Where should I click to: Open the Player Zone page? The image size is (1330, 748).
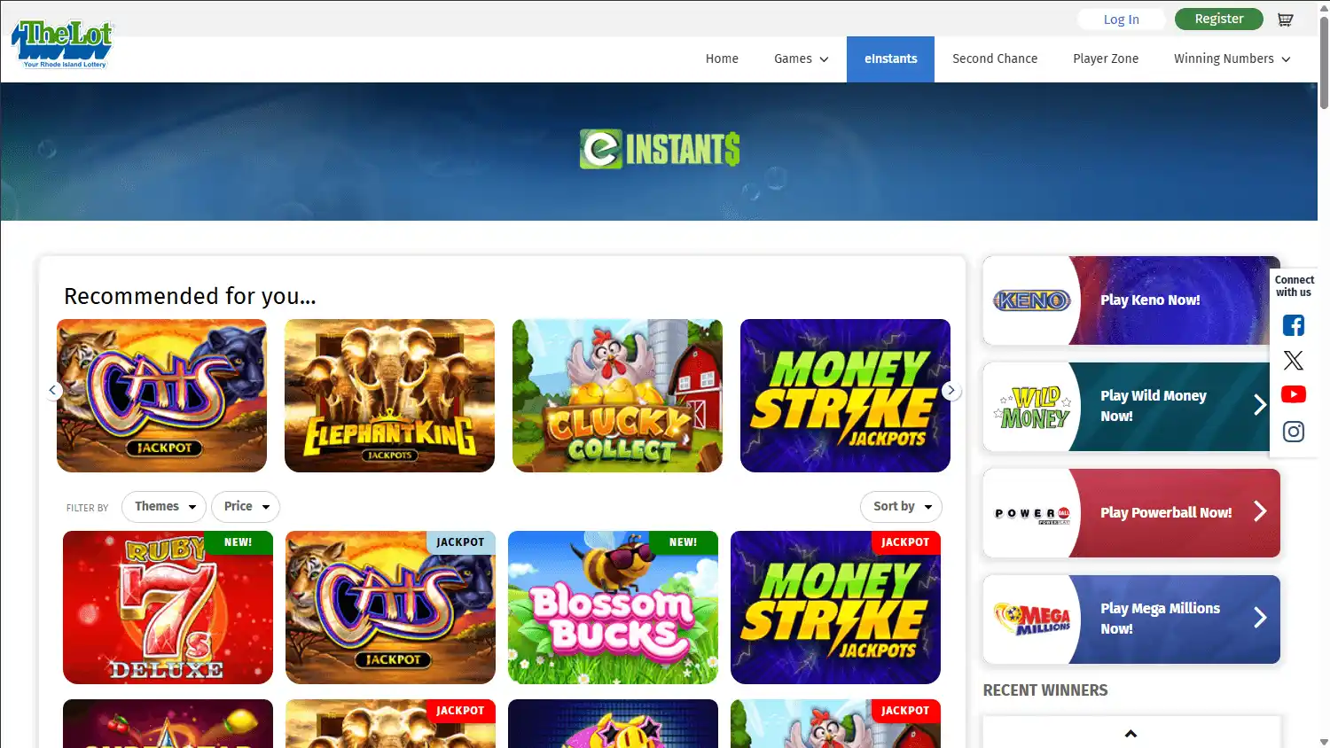[x=1106, y=58]
